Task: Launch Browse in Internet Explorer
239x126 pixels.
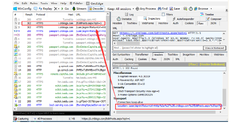Action: click(x=201, y=9)
